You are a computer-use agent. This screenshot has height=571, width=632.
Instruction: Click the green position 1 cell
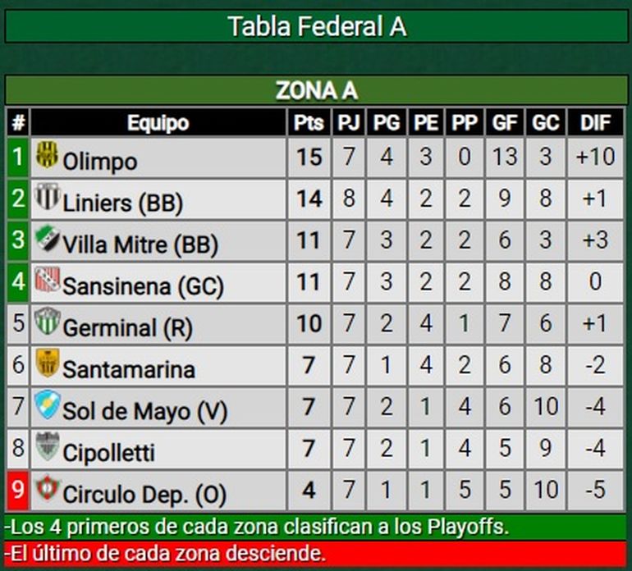[17, 157]
